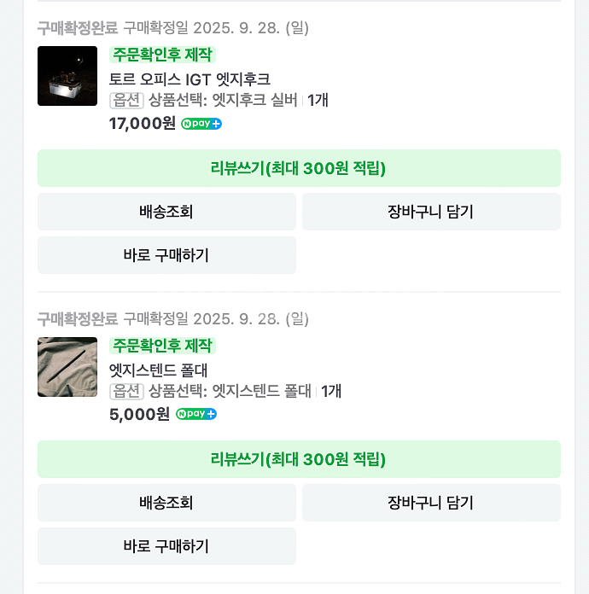Open 토르 오피스 IGT 엣지후크 product thumbnail
589x594 pixels.
67,76
